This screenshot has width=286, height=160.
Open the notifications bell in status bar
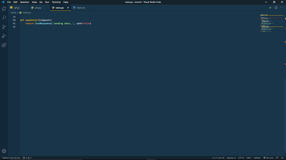click(282, 158)
